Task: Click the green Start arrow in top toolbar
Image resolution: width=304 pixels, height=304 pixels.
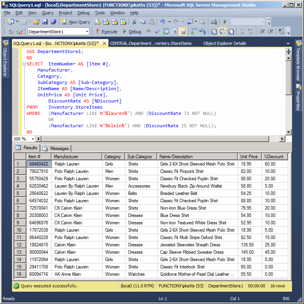Action: click(225, 22)
